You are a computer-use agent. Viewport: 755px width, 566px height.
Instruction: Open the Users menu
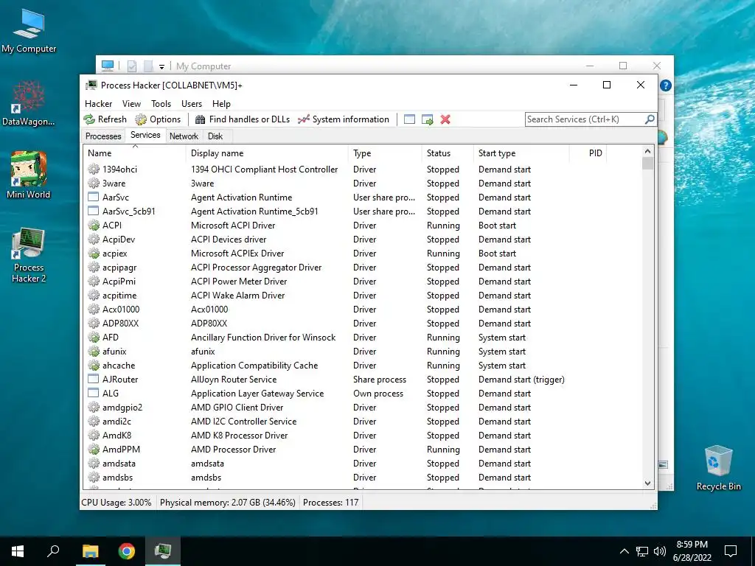(x=192, y=103)
